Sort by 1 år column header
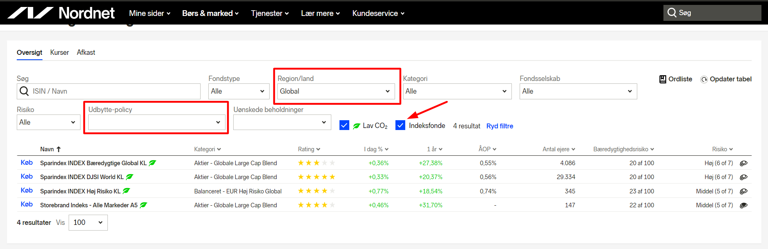Image resolution: width=768 pixels, height=249 pixels. pyautogui.click(x=435, y=149)
